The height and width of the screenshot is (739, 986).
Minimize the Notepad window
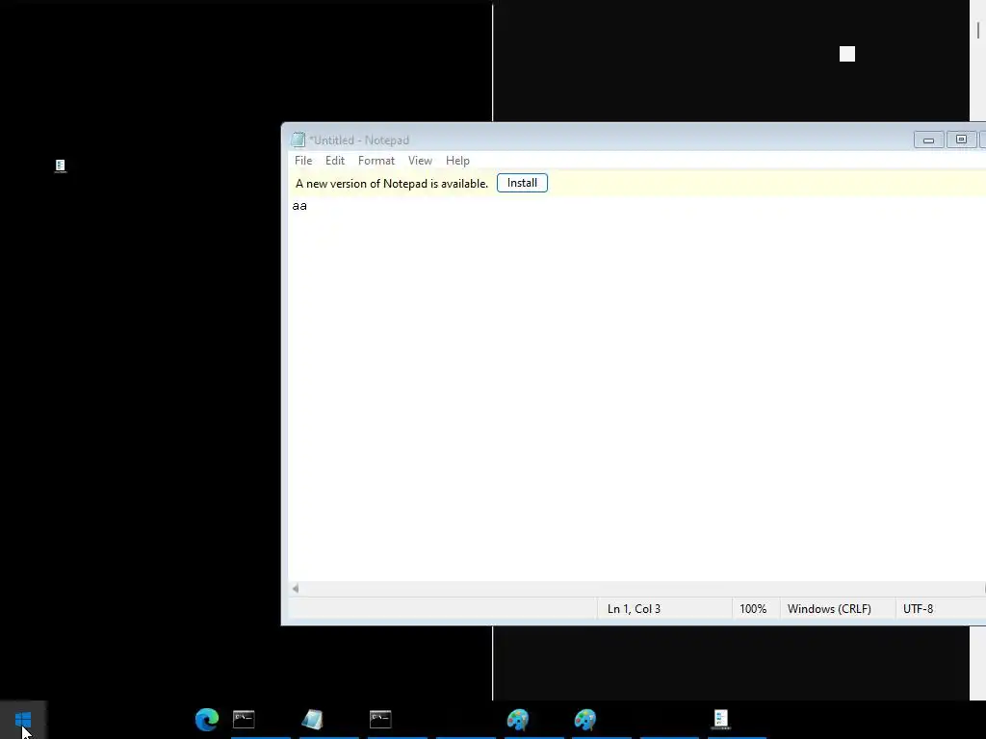pyautogui.click(x=928, y=140)
